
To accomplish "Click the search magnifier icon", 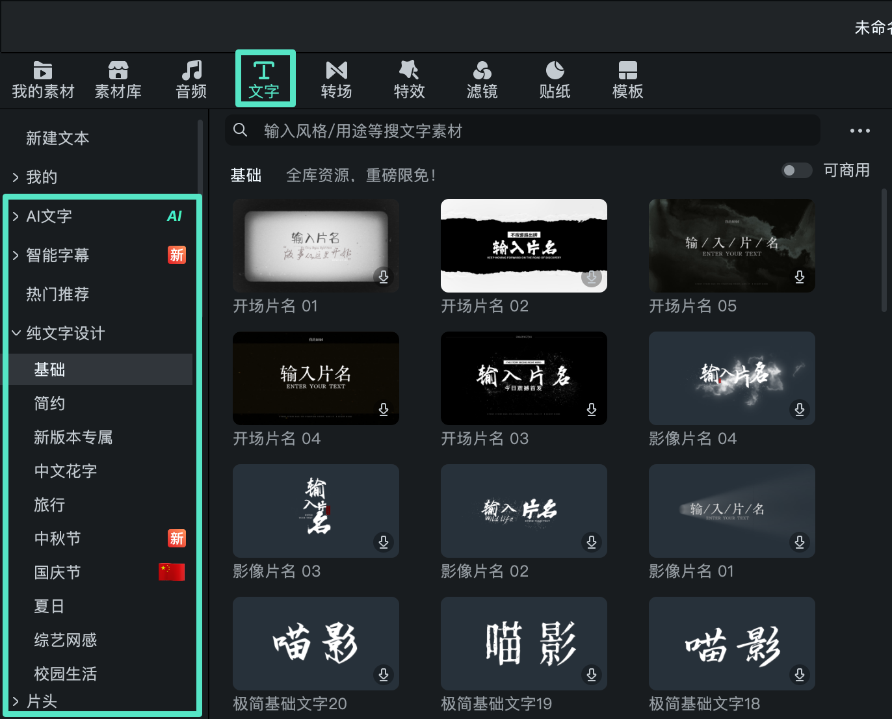I will pyautogui.click(x=241, y=130).
